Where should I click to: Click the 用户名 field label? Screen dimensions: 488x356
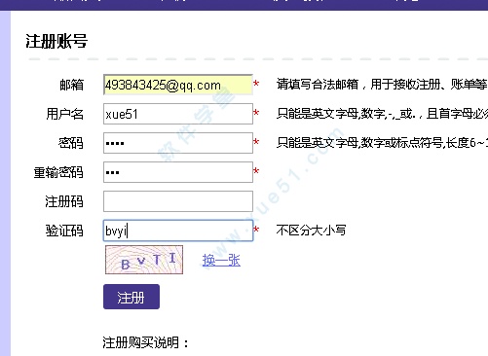(65, 114)
